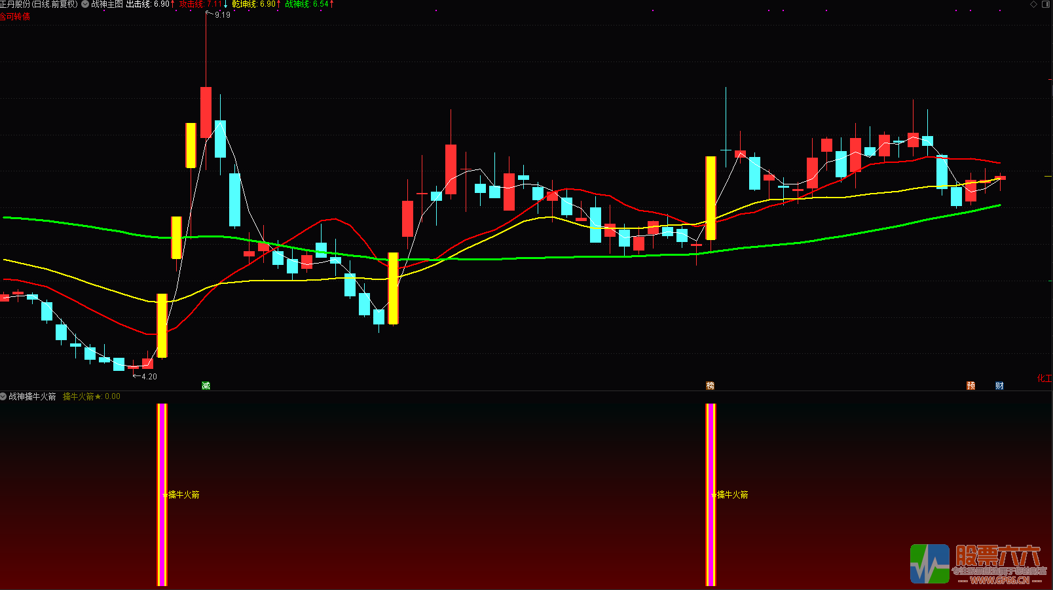Select the 战神主图 indicator name
1053x590 pixels.
107,4
